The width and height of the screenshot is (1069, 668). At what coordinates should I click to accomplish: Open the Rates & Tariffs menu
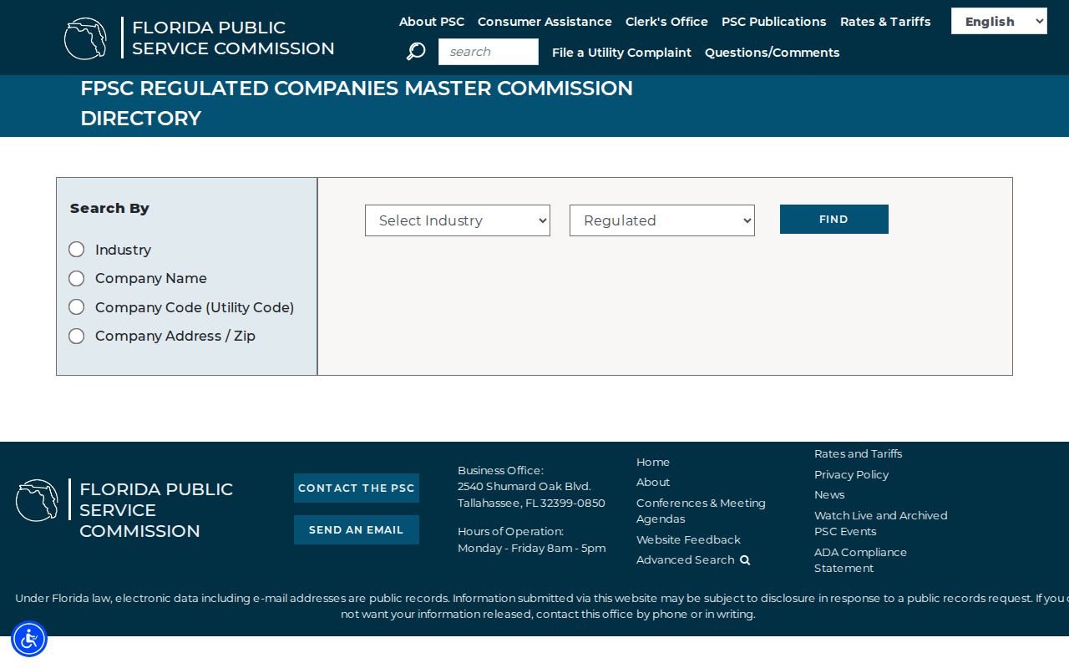coord(885,22)
